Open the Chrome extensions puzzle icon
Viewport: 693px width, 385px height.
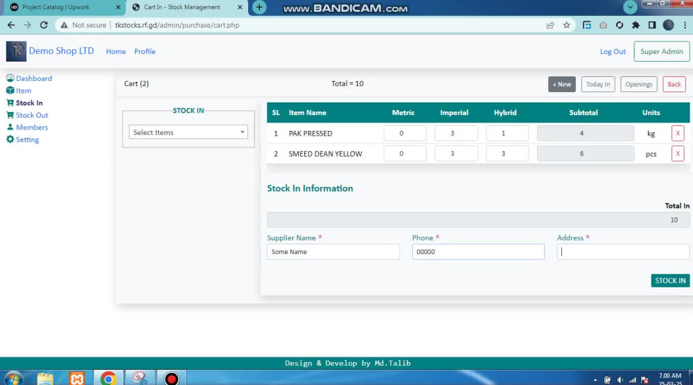[635, 25]
